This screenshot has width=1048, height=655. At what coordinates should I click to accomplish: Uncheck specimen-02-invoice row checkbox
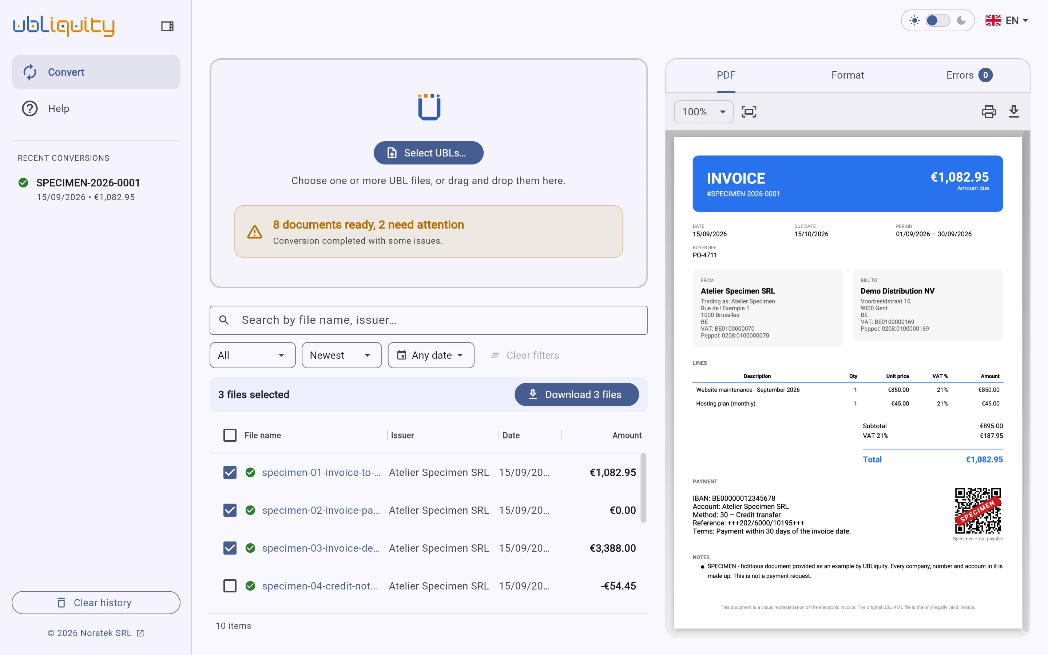[x=230, y=510]
